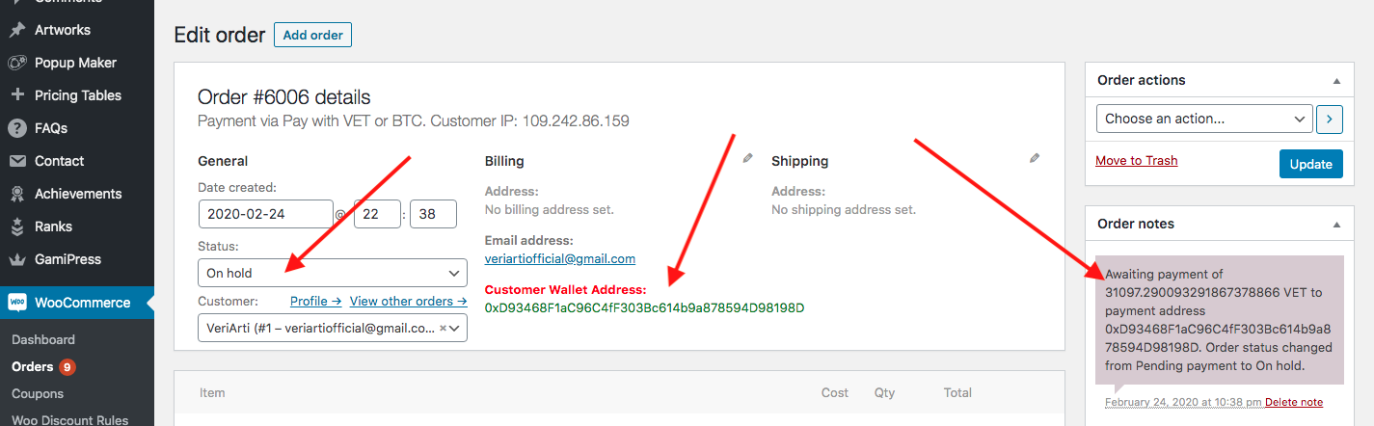1374x426 pixels.
Task: Collapse the Order actions panel
Action: tap(1336, 81)
